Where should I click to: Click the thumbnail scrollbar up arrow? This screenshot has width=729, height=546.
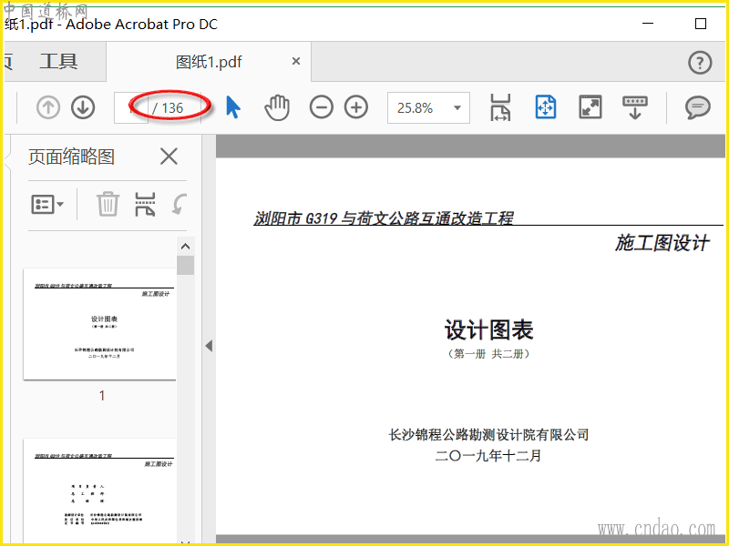tap(185, 246)
